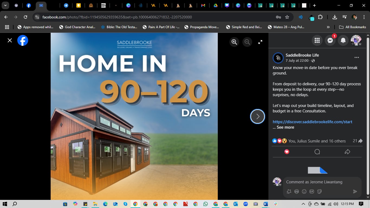Open the Windows notification center
The image size is (370, 208).
tap(361, 204)
